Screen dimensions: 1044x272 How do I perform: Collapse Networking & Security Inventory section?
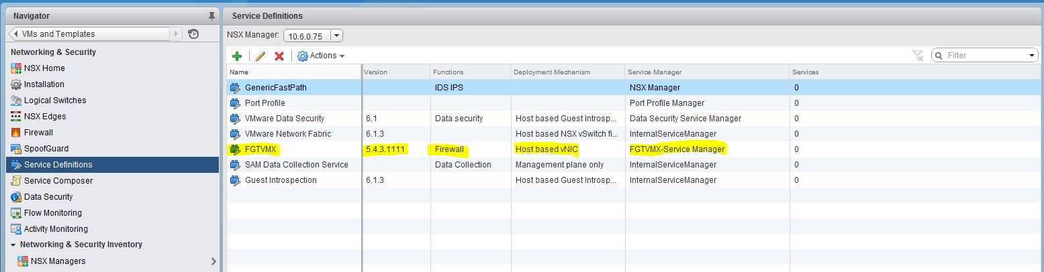13,245
